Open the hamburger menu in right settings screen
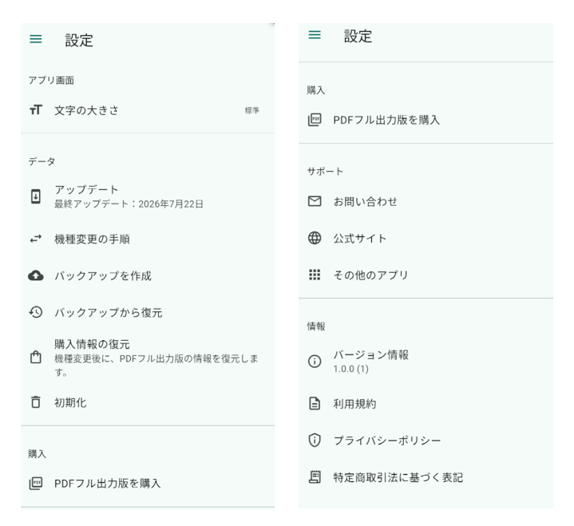This screenshot has width=574, height=526. coord(315,35)
